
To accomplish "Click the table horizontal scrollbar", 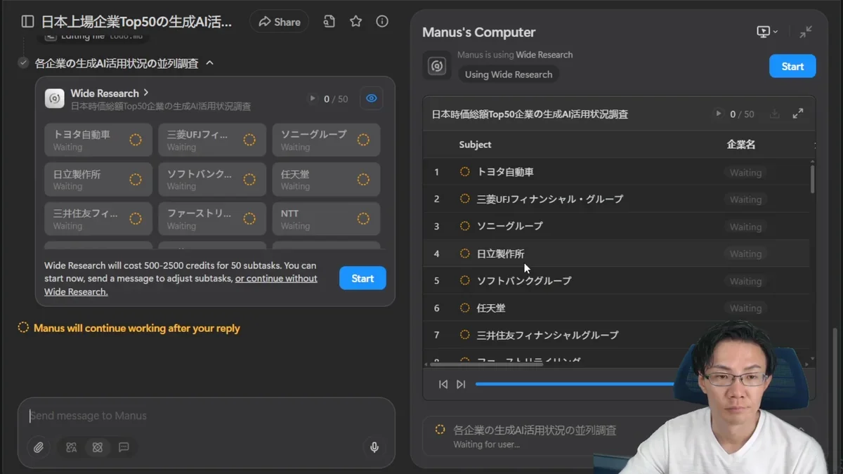I will 486,364.
